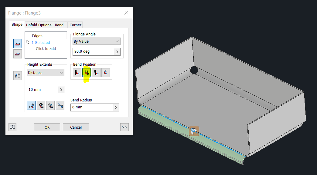
Task: Select the dimension-style height measurement icon
Action: point(60,105)
